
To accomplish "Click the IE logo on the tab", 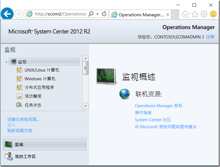I will tap(114, 15).
